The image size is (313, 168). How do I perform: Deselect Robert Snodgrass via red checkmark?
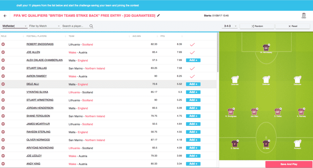192,45
